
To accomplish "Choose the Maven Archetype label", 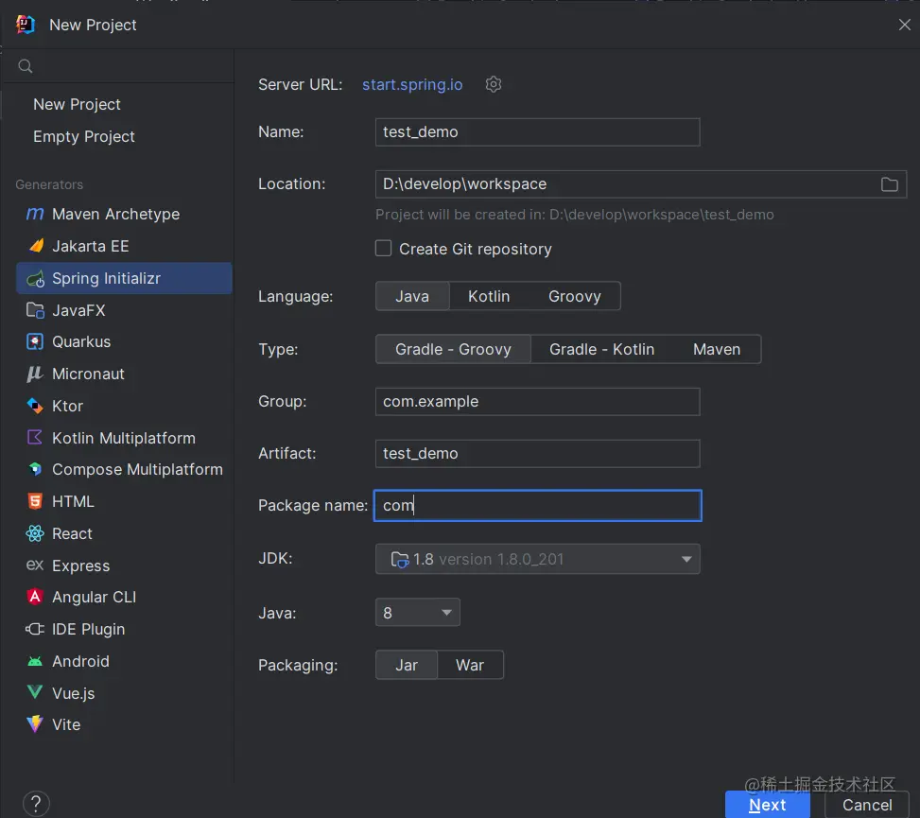I will [115, 214].
